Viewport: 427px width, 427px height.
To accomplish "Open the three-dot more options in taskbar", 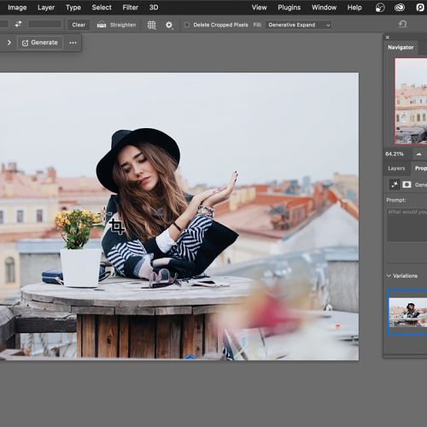I will click(73, 43).
